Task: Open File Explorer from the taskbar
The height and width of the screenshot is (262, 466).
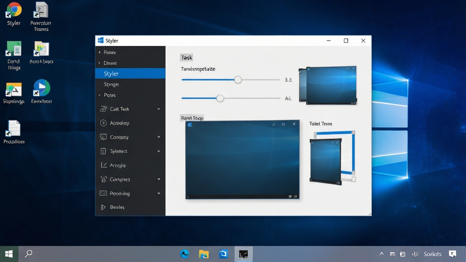Action: (204, 254)
